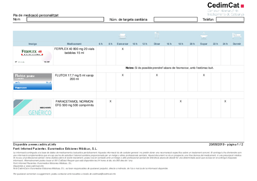Click the 10 h column header
Viewport: 257px width, 181px height.
135,44
